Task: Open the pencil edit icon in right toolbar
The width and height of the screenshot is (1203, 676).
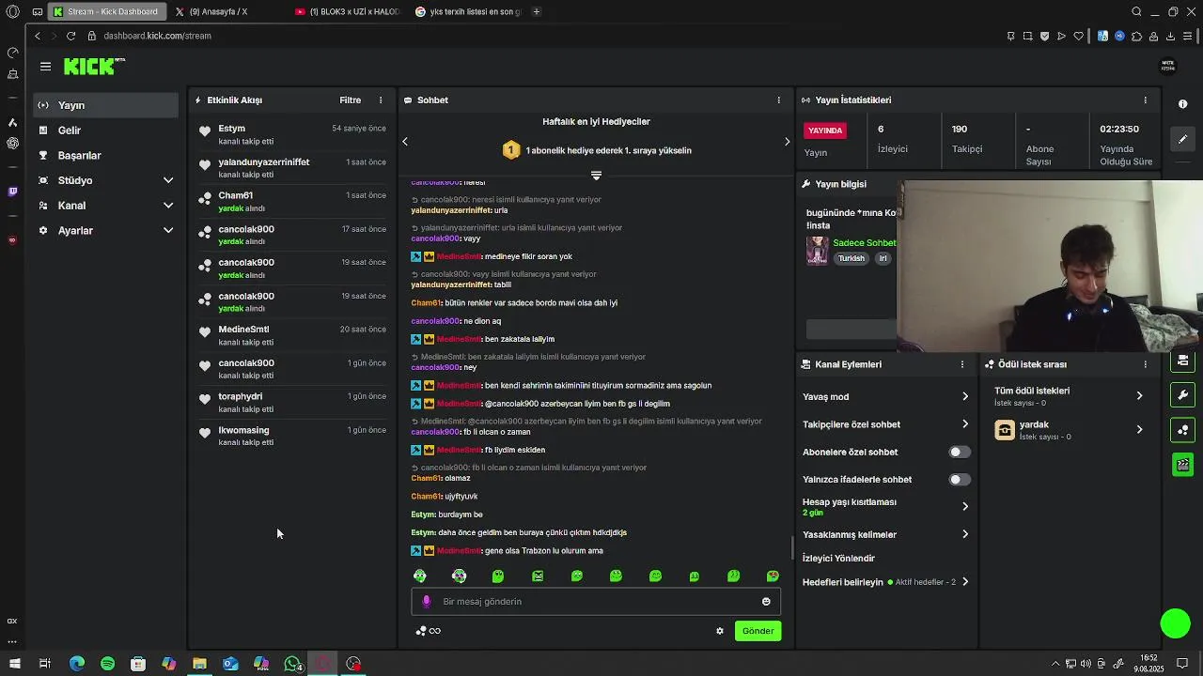Action: 1183,139
